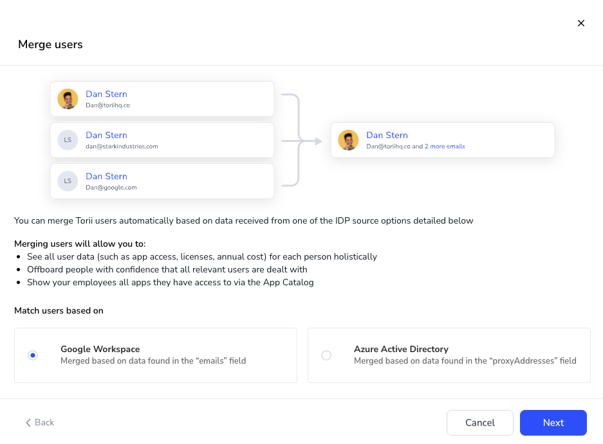Viewport: 603px width, 444px height.
Task: Select the Azure Active Directory radio button
Action: coord(326,355)
